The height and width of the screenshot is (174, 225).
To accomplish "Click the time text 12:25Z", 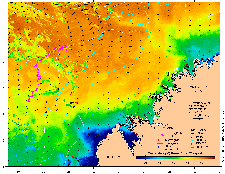I will coord(198,91).
